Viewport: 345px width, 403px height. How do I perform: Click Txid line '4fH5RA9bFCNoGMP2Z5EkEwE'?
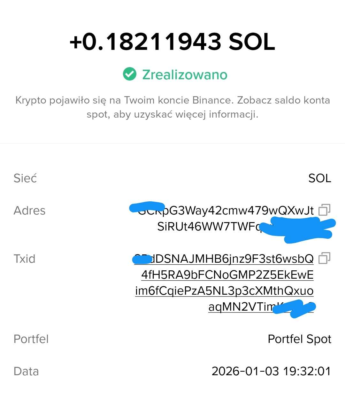tap(227, 275)
